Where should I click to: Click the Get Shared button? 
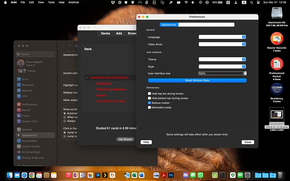125,139
